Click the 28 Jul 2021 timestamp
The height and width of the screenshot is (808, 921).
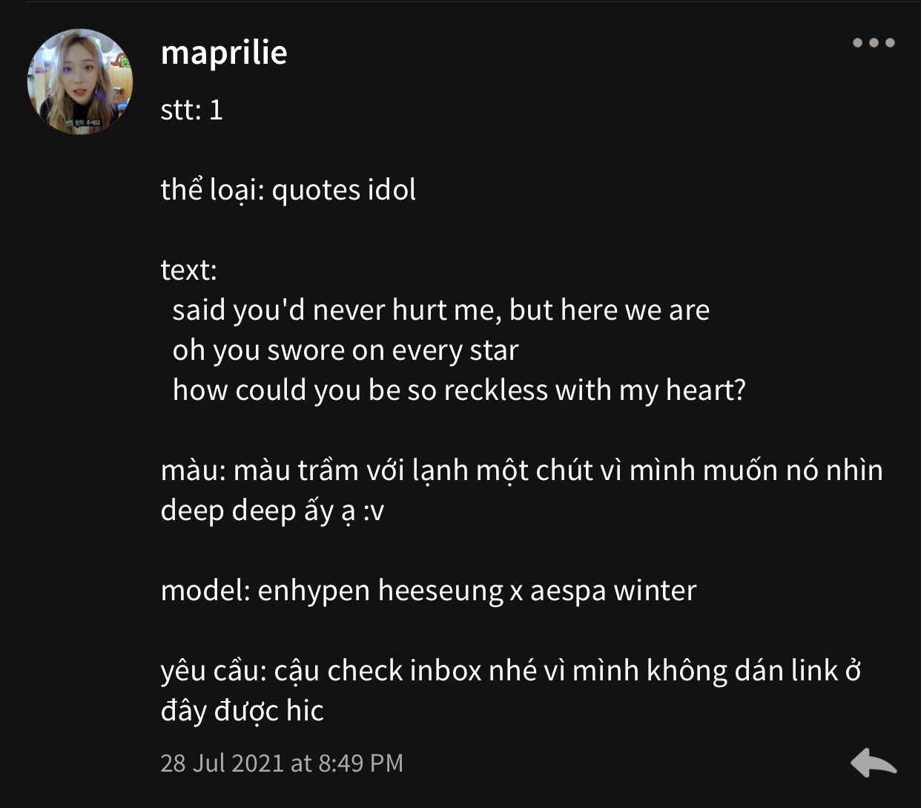tap(282, 763)
